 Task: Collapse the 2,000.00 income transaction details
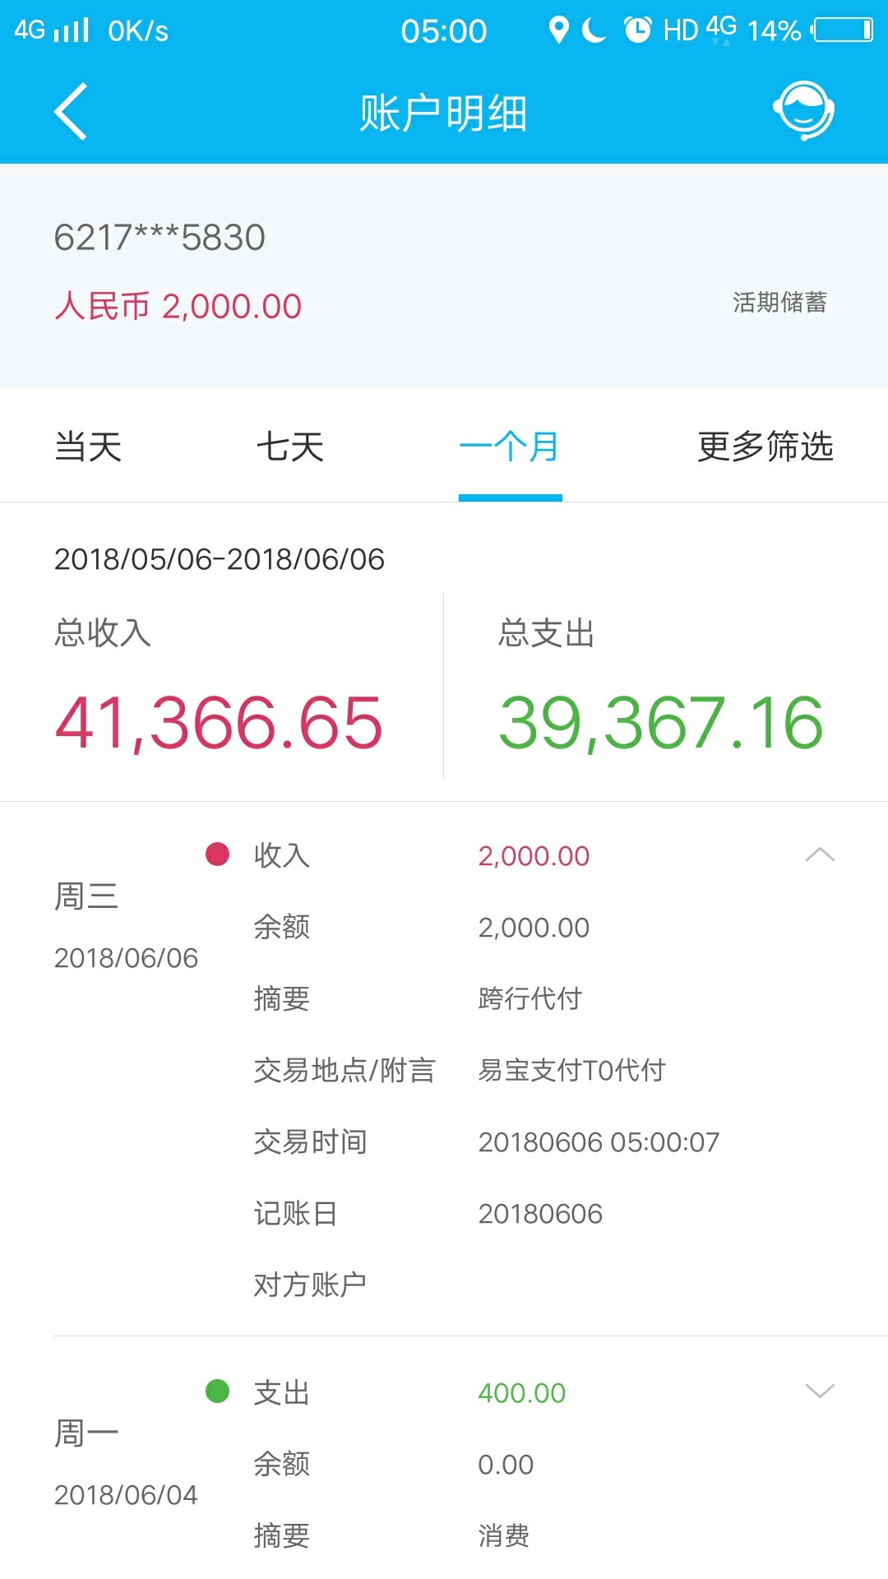pos(820,855)
